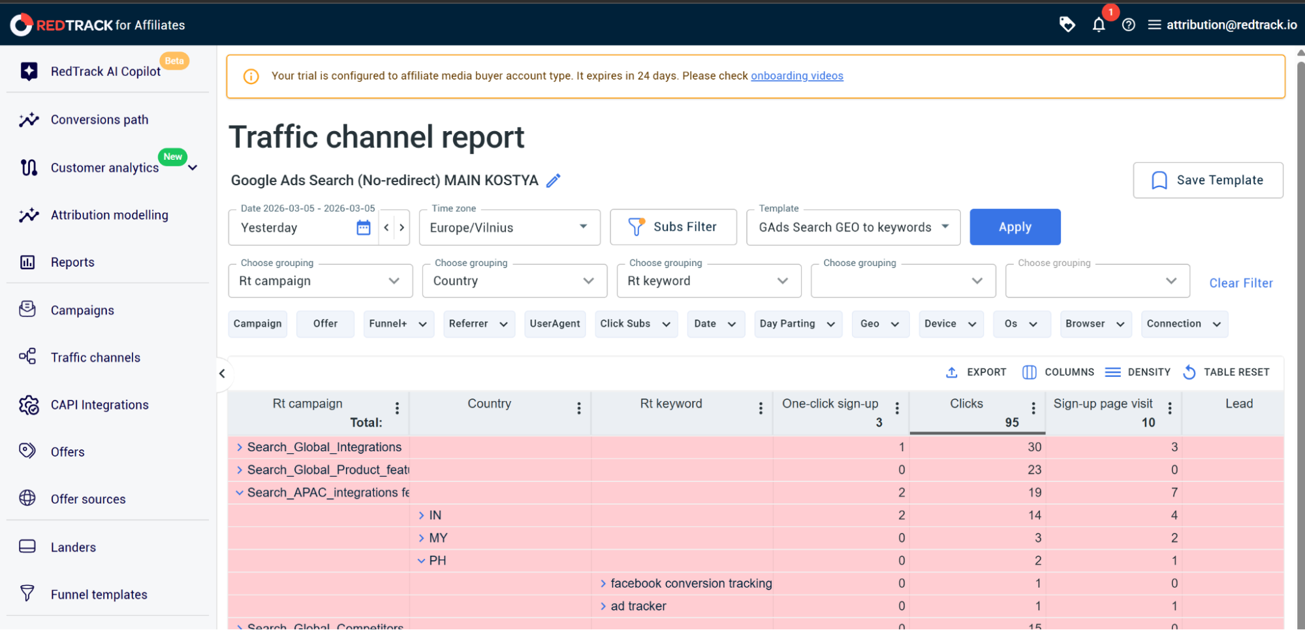Open the Click Subs filter dropdown
Screen dimensions: 1305x630
(636, 324)
